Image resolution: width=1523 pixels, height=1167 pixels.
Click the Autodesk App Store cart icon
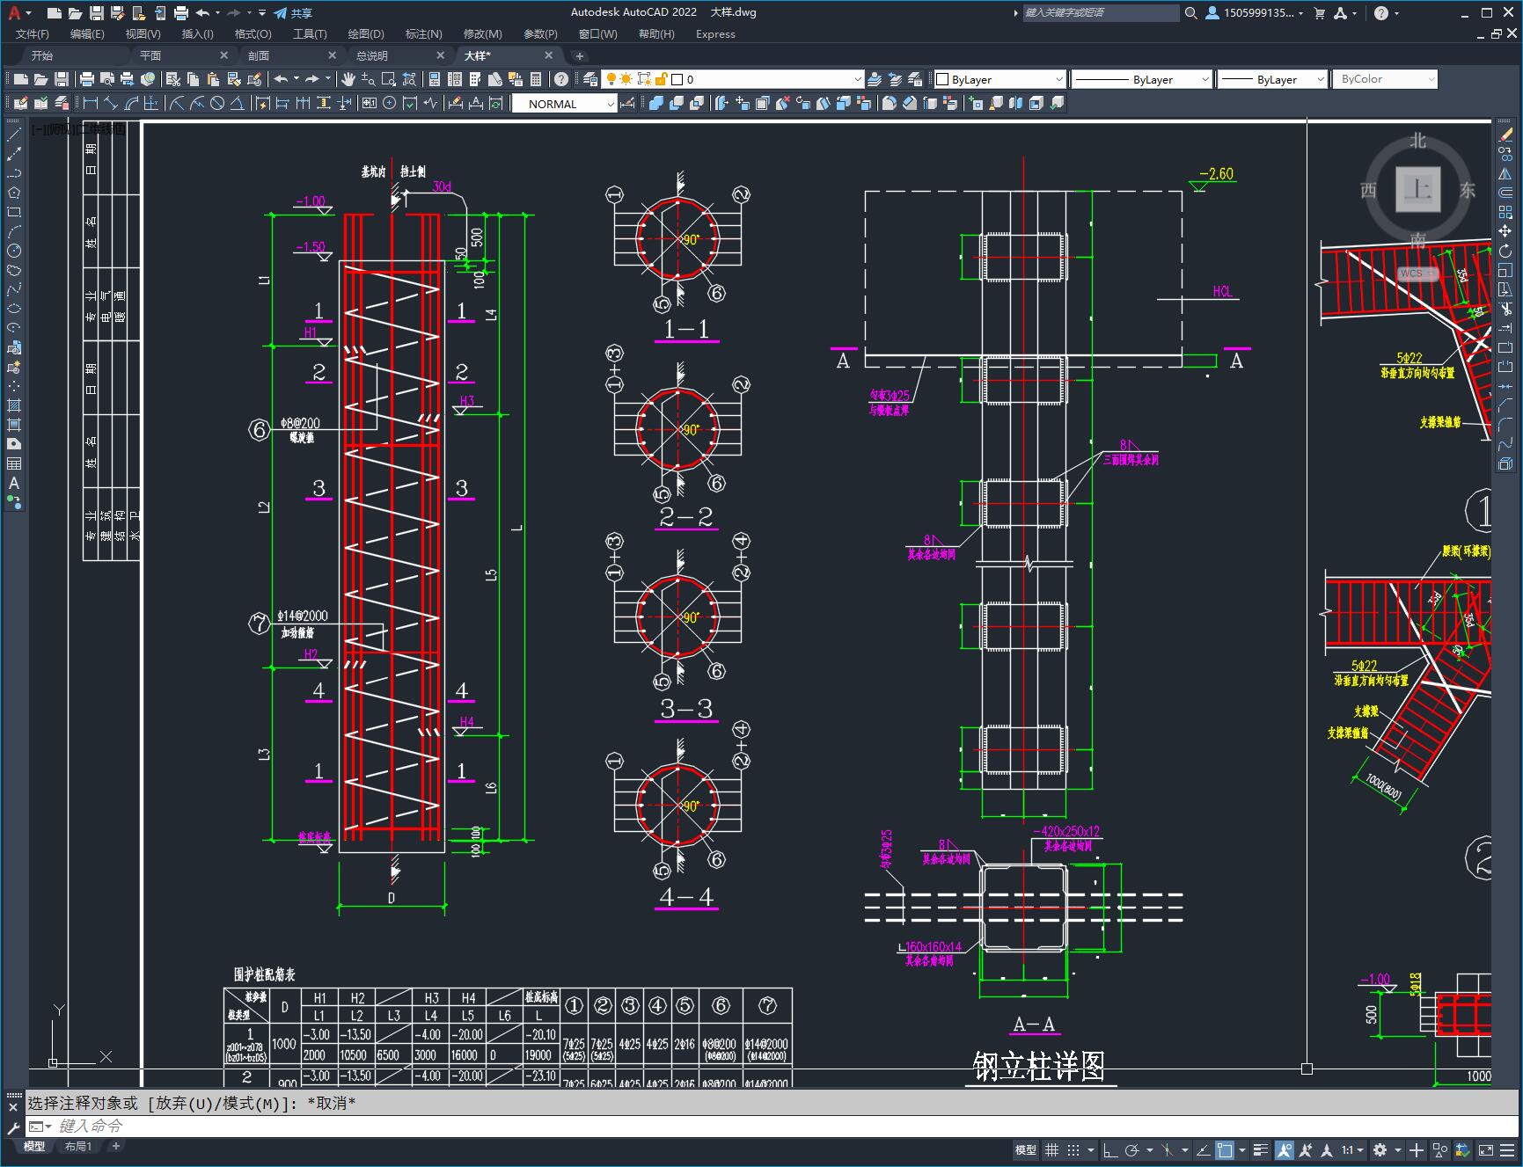click(1319, 13)
